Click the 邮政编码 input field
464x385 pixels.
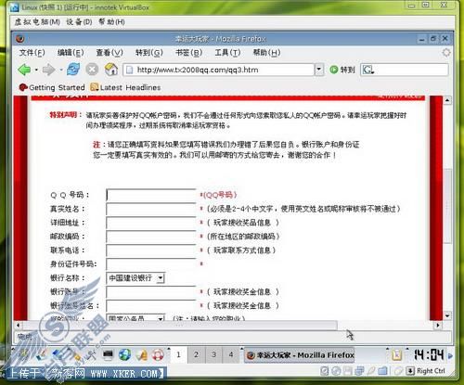[x=151, y=237]
